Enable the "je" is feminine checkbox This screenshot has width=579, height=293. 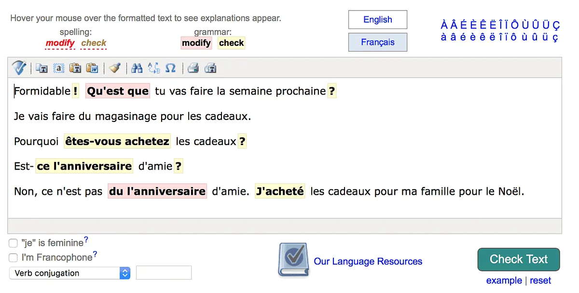(x=13, y=243)
